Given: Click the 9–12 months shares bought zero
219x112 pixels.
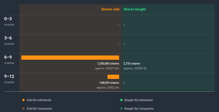Looking at the screenshot, I should point(124,83).
